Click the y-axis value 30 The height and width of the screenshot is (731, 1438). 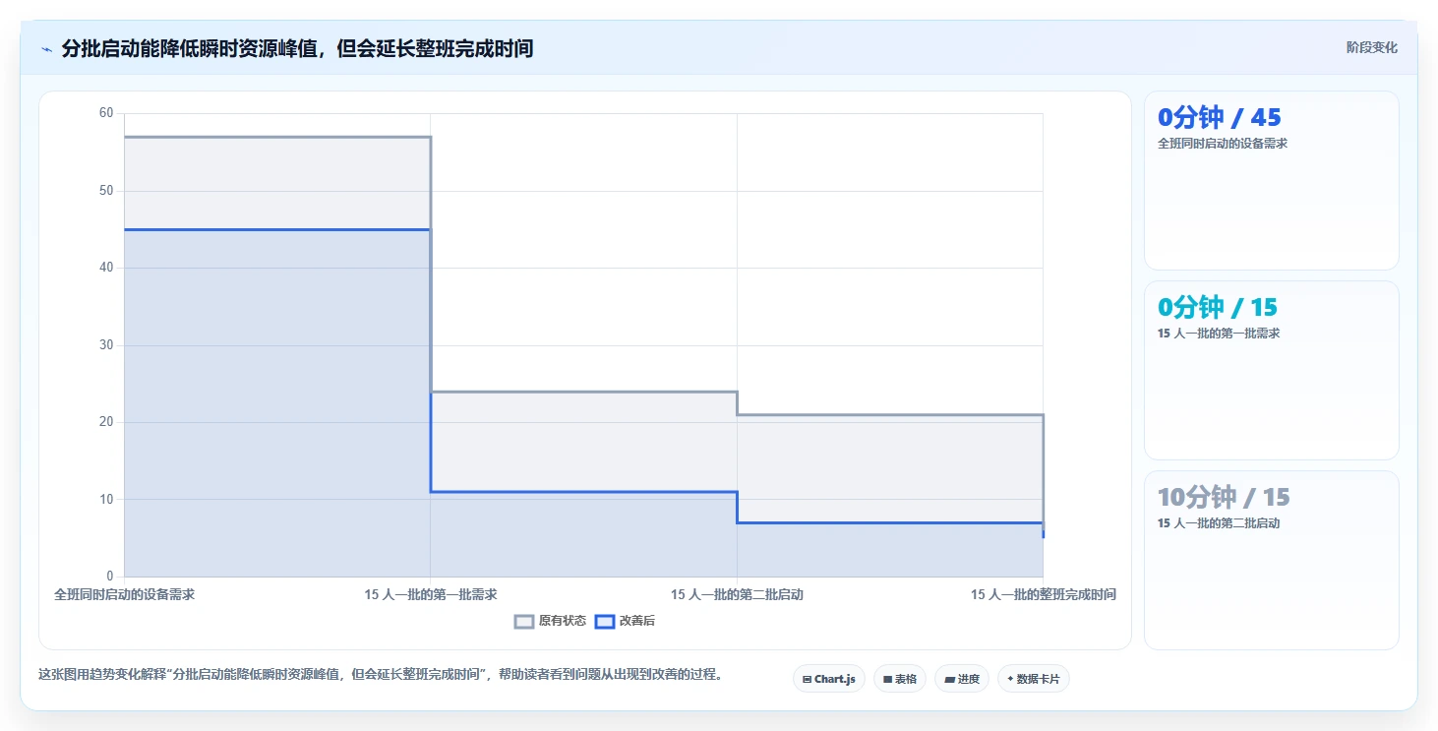(106, 345)
